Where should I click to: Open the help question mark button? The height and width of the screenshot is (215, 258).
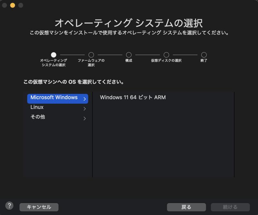click(9, 206)
